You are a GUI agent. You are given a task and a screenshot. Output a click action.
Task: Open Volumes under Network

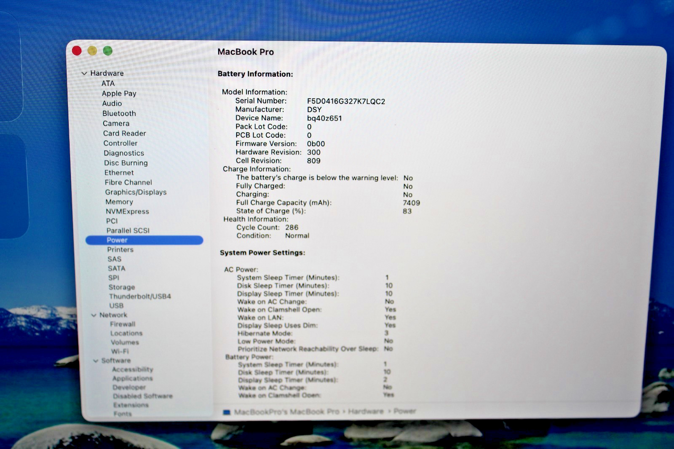125,342
